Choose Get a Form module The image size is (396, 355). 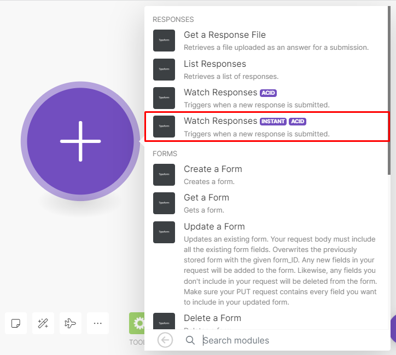267,203
